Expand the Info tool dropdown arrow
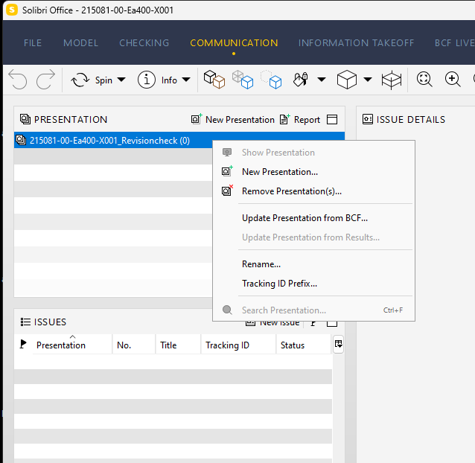Viewport: 475px width, 463px height. pyautogui.click(x=186, y=80)
